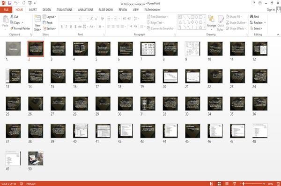Click the zoom out minus button
This screenshot has height=186, width=281.
[241, 184]
